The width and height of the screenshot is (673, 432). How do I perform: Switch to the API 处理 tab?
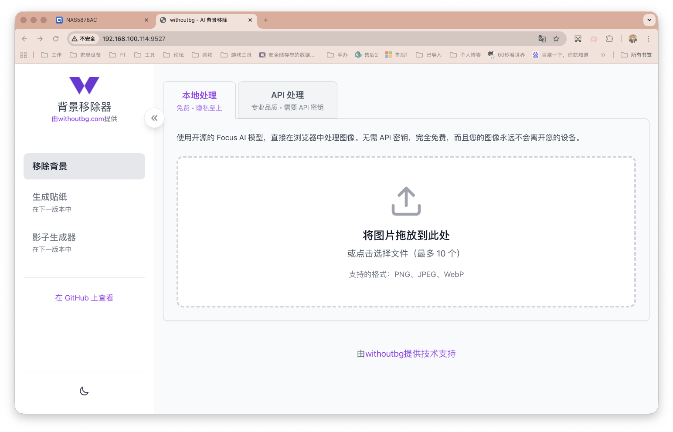[x=287, y=100]
